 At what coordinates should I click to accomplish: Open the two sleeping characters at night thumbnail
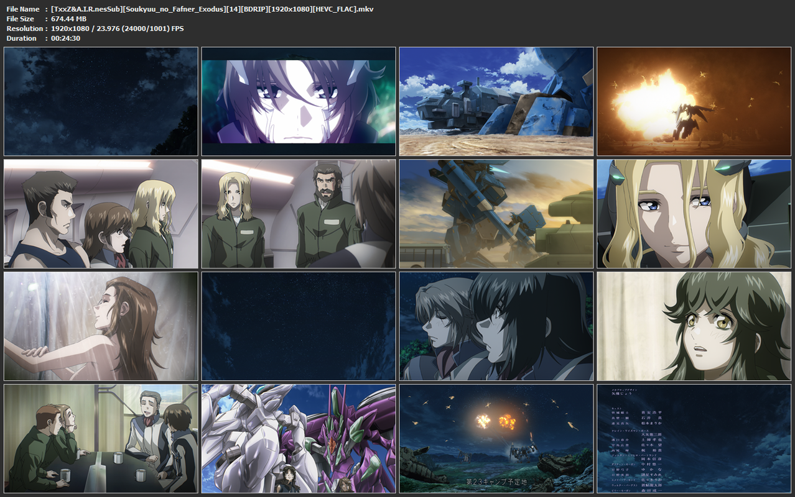496,326
